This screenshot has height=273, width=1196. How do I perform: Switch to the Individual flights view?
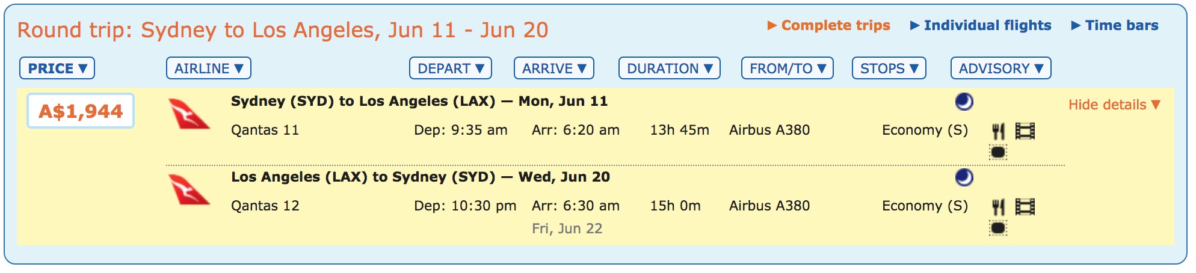981,25
